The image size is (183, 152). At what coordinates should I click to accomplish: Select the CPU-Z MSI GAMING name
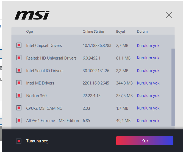tap(44, 108)
